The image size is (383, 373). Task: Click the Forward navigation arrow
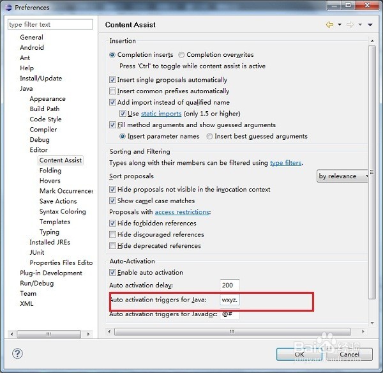point(350,25)
